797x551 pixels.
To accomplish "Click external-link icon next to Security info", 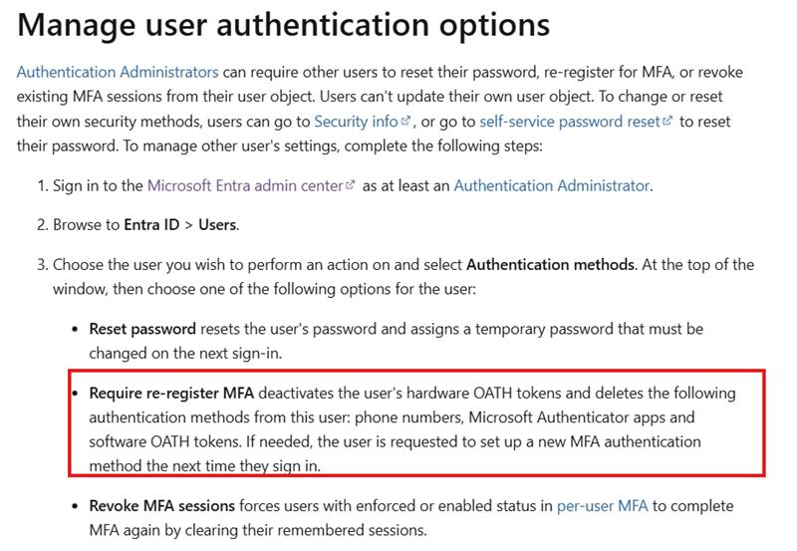I will 405,121.
